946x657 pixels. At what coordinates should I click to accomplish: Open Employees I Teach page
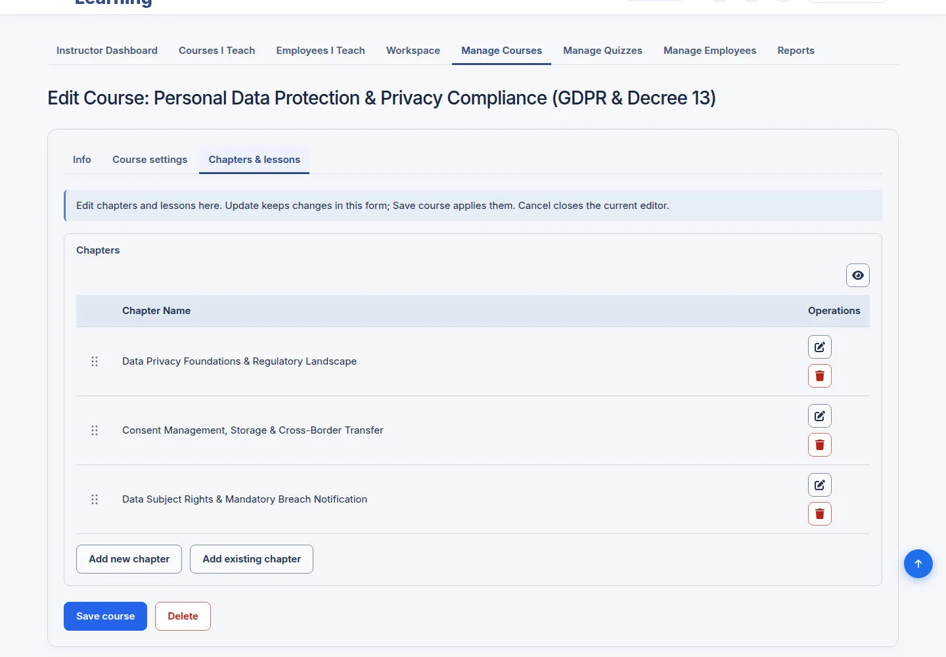click(321, 51)
